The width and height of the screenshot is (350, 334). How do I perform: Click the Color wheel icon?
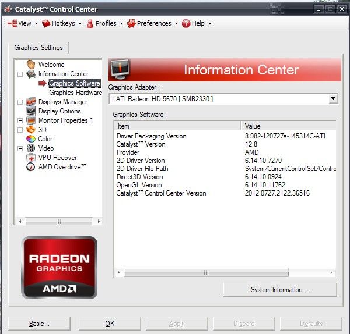[31, 139]
